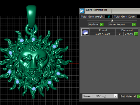Click the green arrow beside Update
This screenshot has width=140, height=105.
(102, 24)
